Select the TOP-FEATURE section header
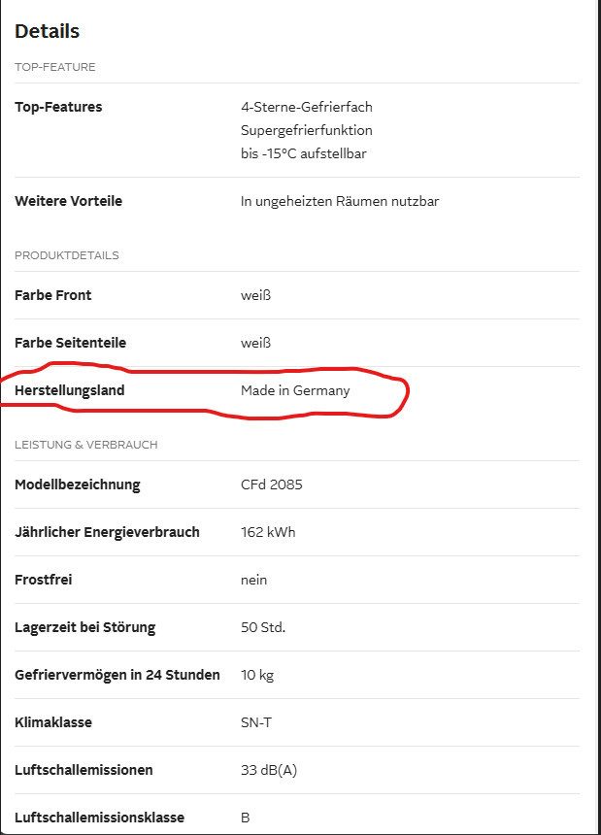The image size is (601, 835). 54,67
